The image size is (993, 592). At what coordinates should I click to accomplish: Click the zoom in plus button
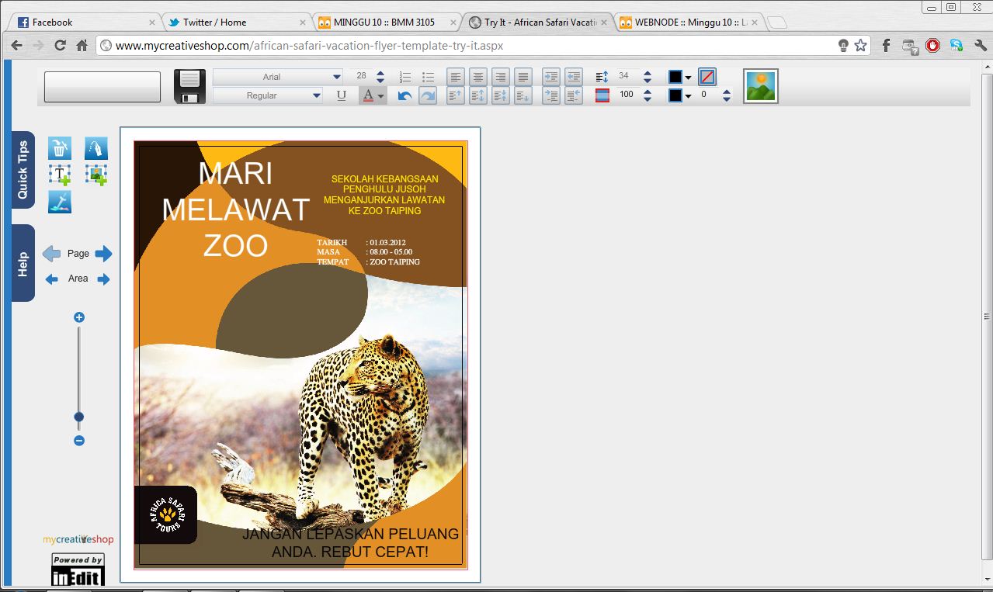78,317
